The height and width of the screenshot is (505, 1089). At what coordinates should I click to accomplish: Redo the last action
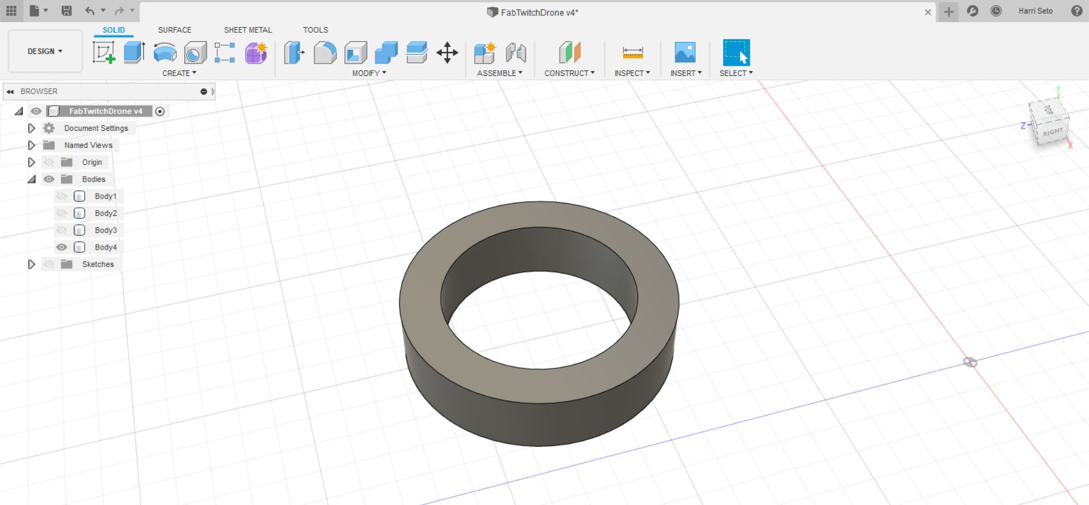click(x=119, y=11)
